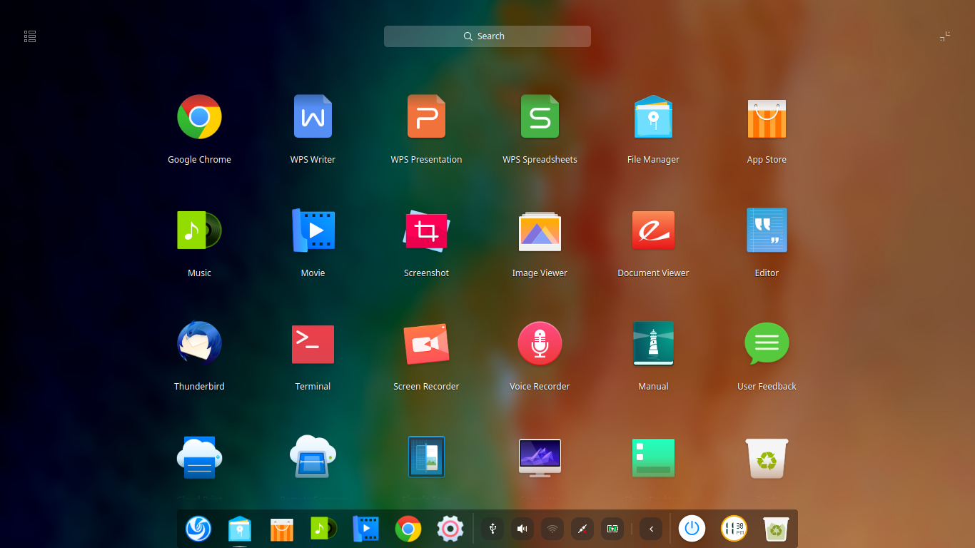Start Screen Recorder

tap(426, 344)
